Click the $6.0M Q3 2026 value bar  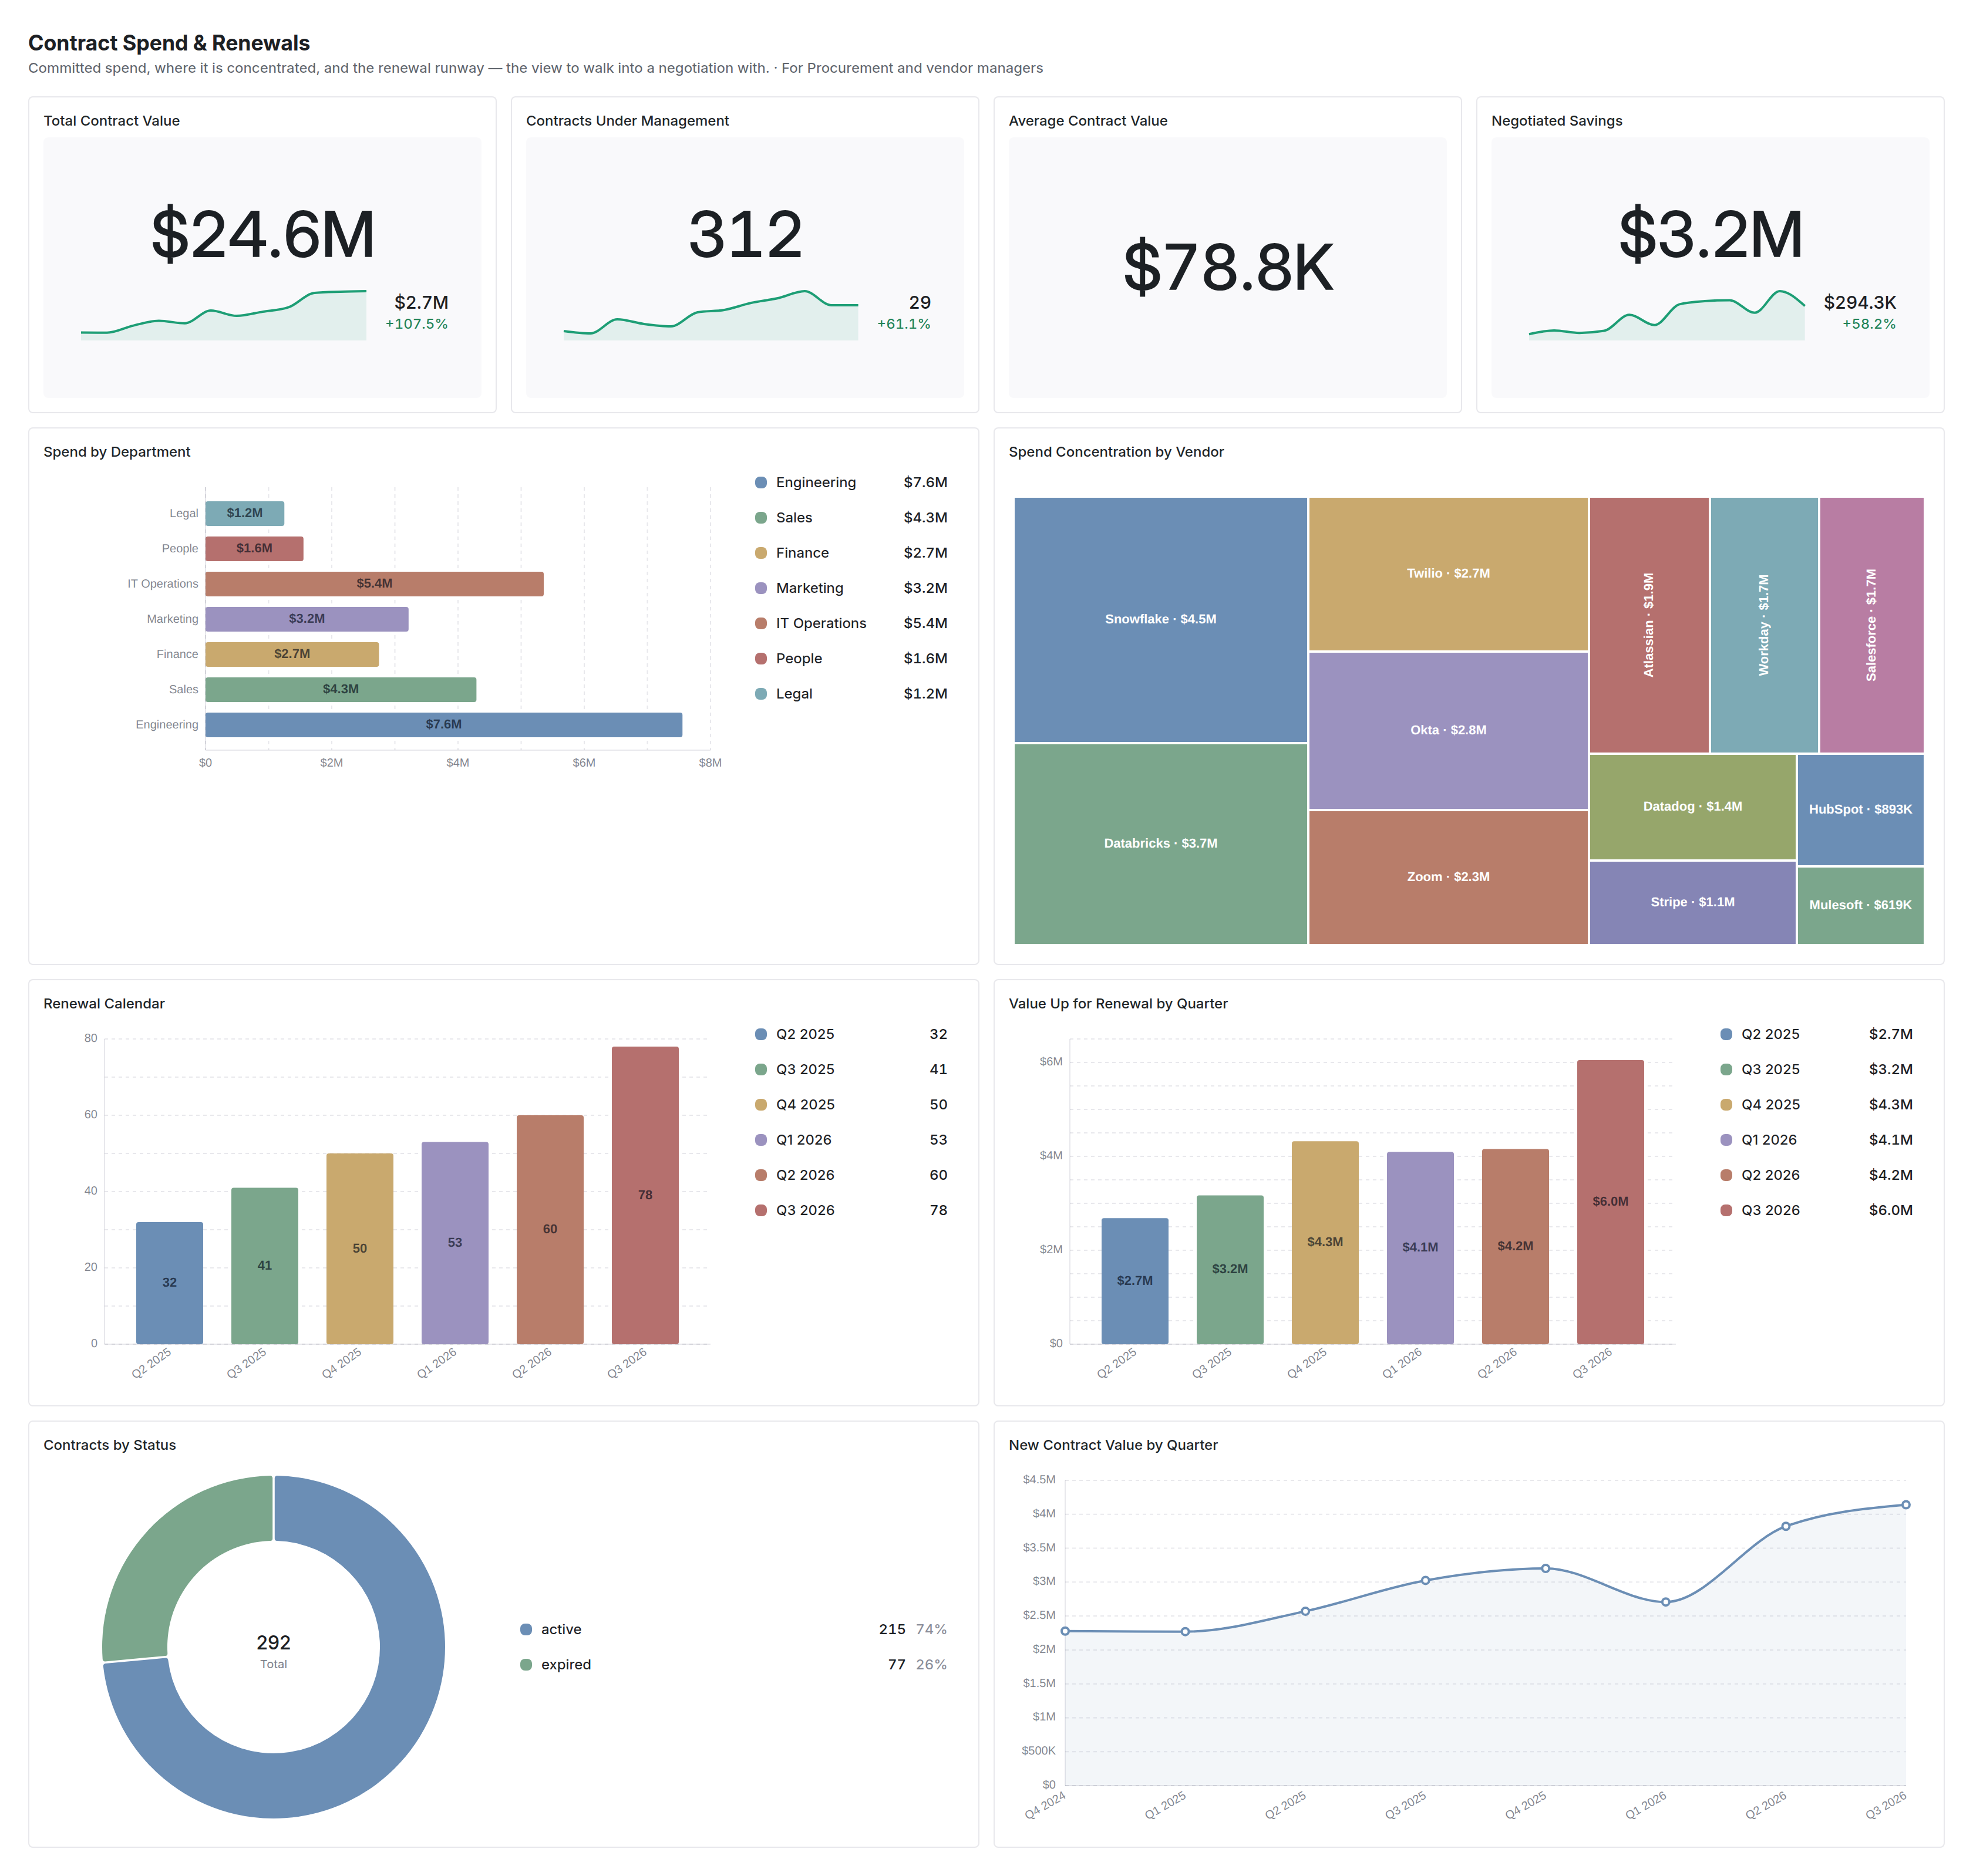(x=1610, y=1201)
